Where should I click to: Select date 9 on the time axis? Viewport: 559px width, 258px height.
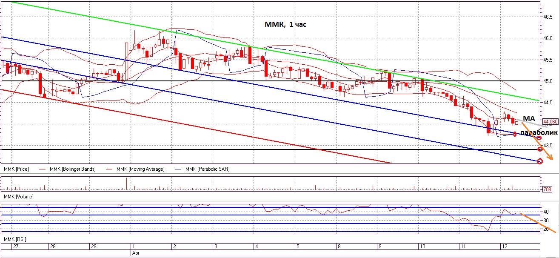tap(380, 247)
